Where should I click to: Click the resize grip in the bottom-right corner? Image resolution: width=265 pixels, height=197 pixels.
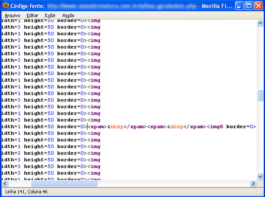pos(261,193)
